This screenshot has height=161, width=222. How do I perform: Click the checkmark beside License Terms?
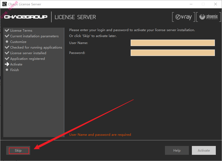pos(7,30)
